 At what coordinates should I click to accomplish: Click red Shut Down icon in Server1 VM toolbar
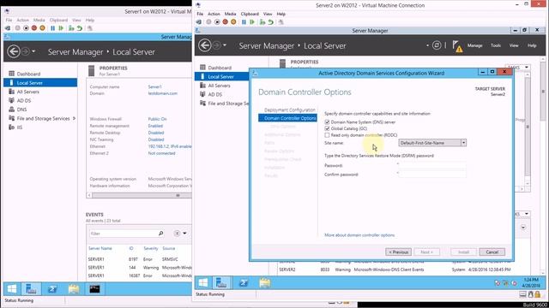(34, 28)
